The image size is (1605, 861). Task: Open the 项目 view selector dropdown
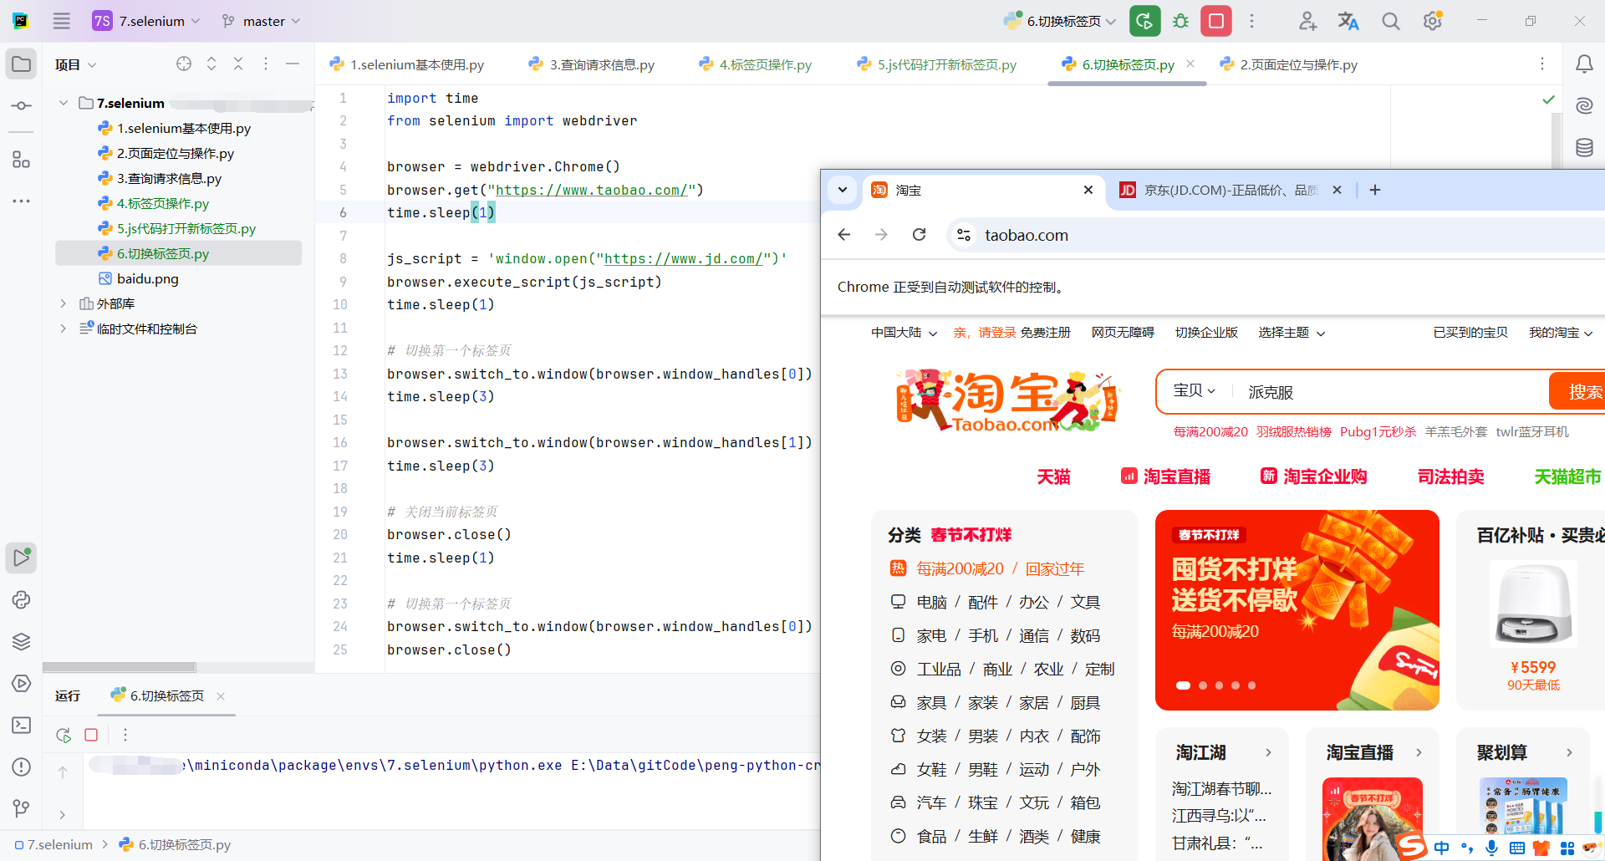tap(75, 64)
